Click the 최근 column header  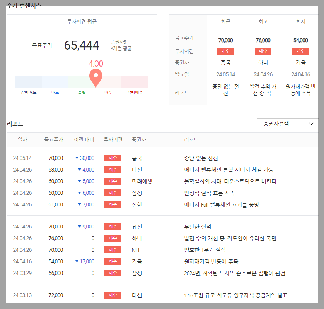[x=225, y=22]
